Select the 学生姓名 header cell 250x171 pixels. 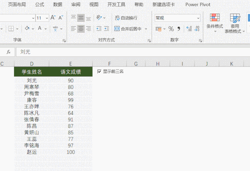point(32,72)
